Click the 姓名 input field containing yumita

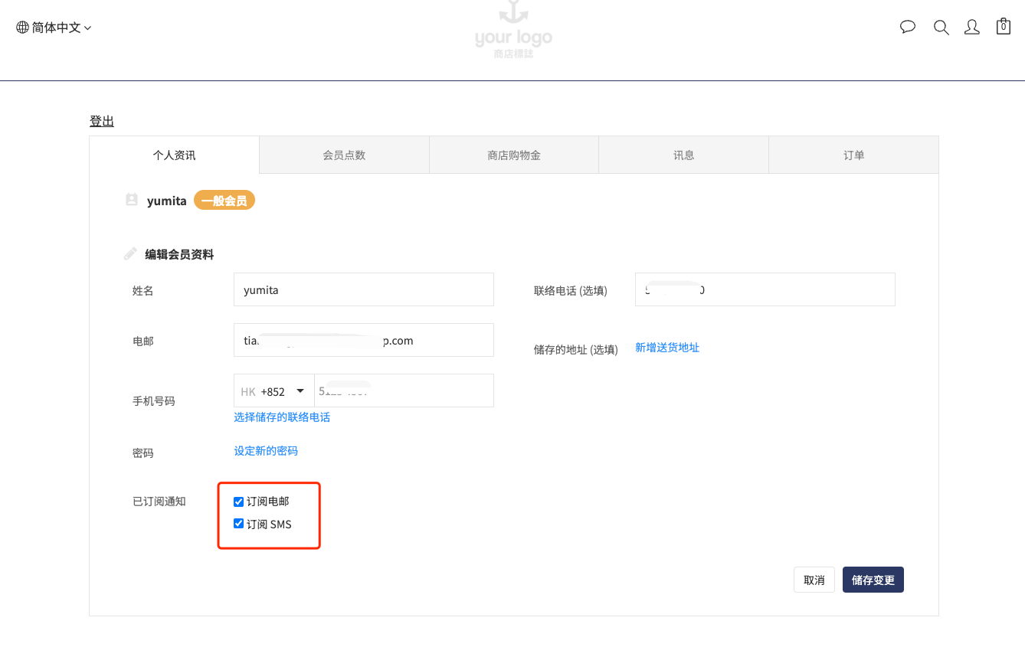point(363,290)
